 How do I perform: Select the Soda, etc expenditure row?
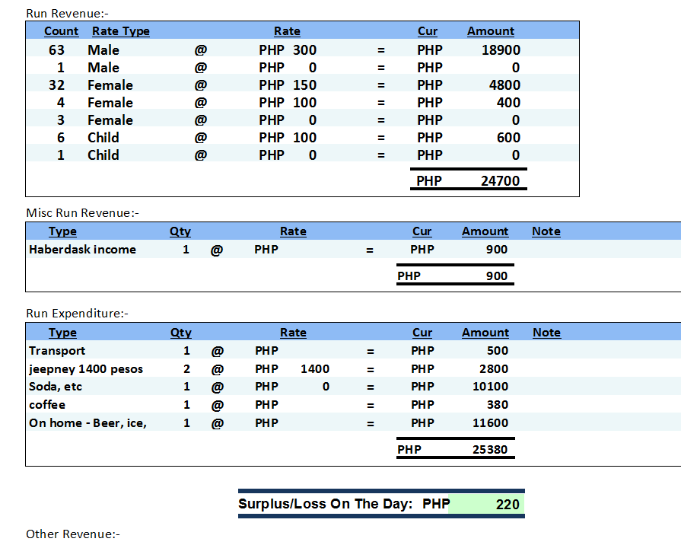click(56, 387)
